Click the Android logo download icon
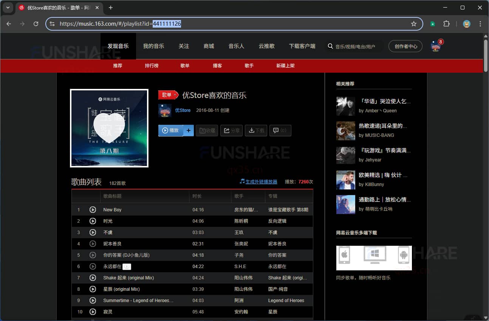 [x=404, y=255]
